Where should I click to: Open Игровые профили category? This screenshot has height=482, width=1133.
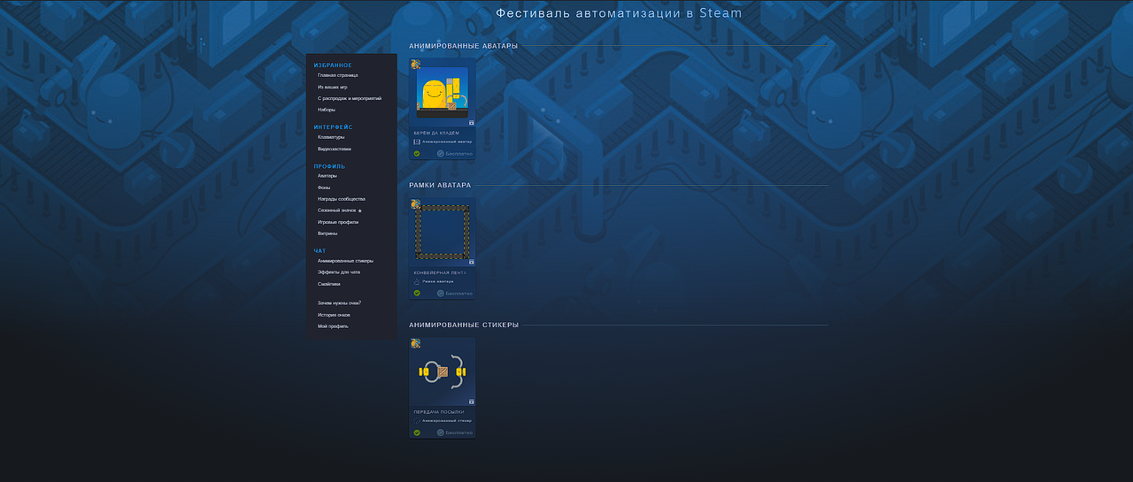coord(338,222)
